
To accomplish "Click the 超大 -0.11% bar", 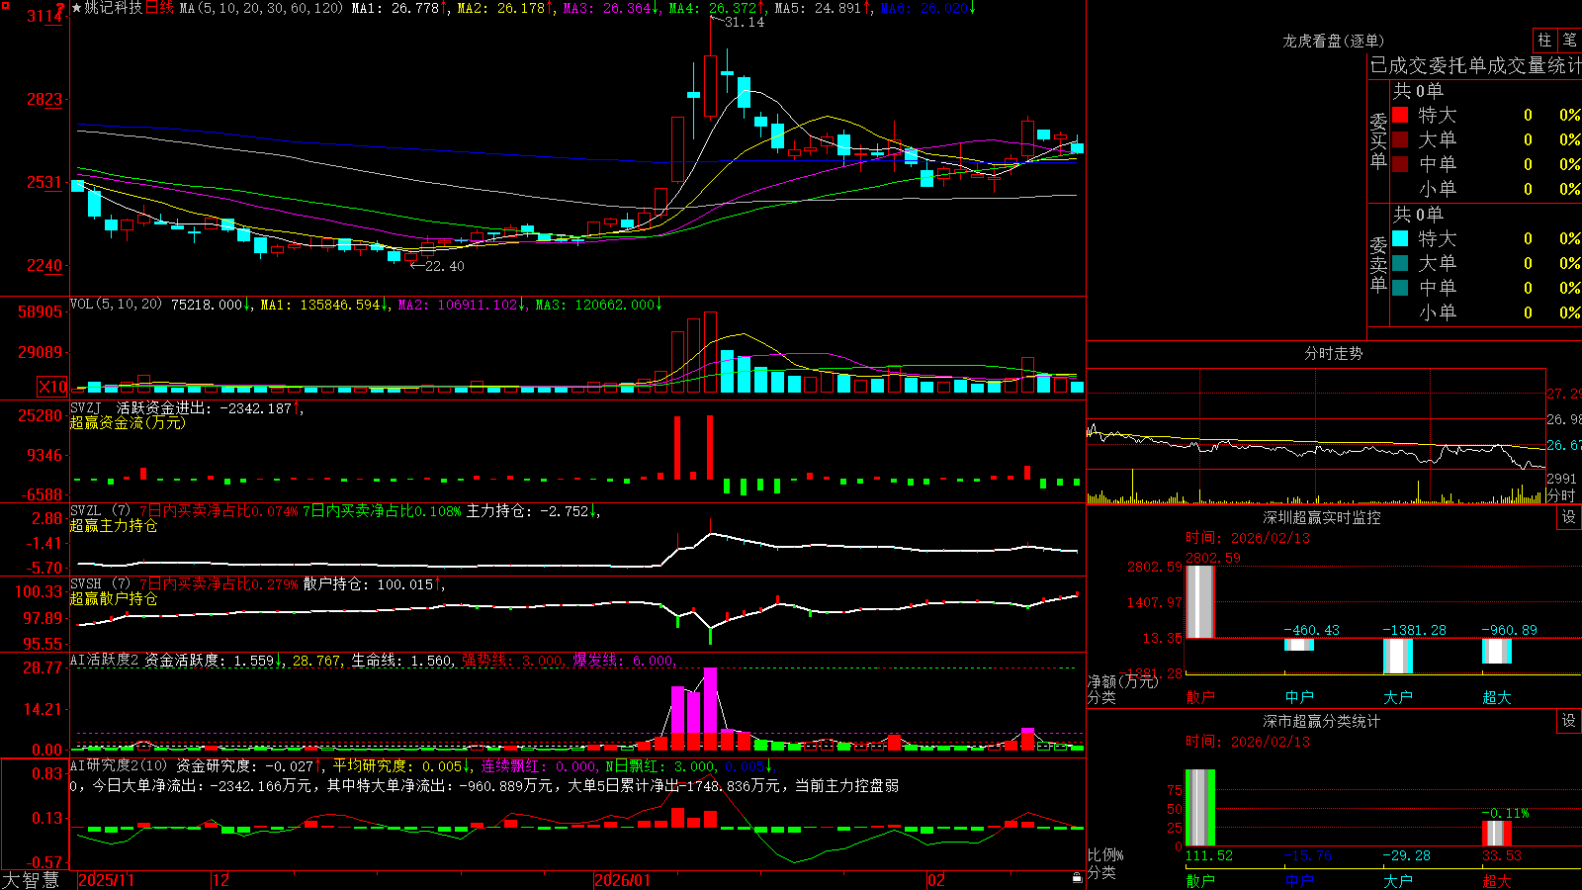I will click(x=1496, y=833).
